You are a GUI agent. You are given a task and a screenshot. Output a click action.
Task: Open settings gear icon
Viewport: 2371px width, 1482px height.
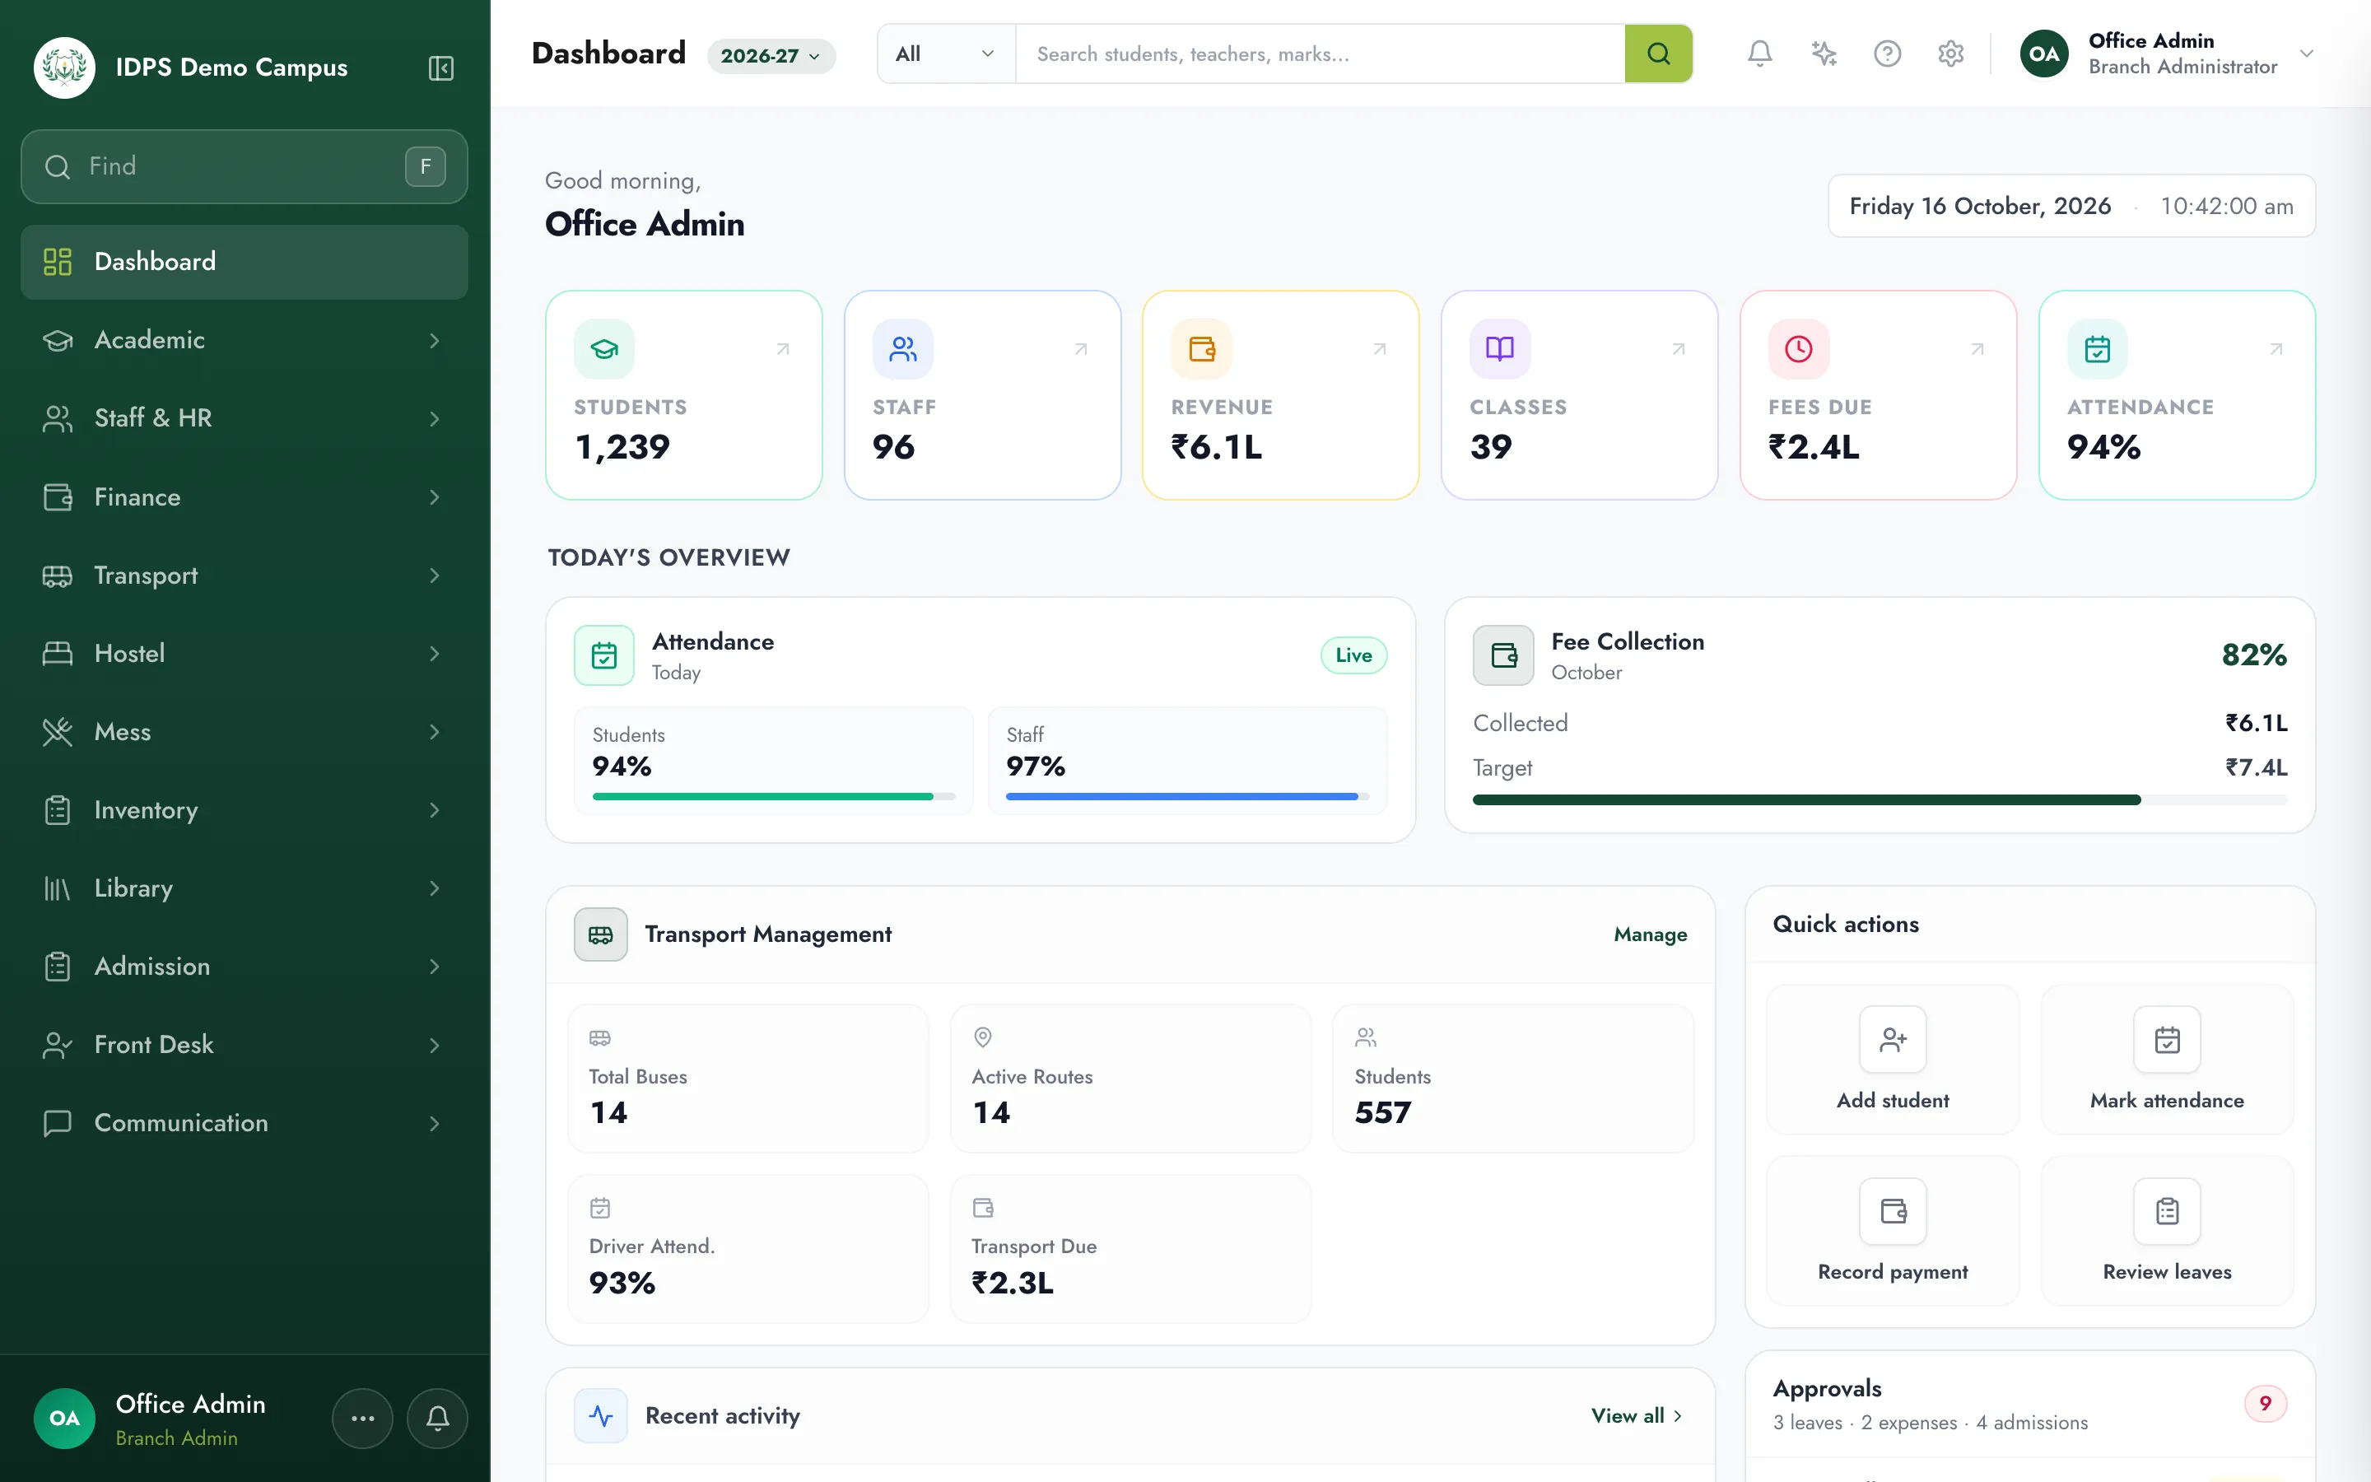click(x=1950, y=53)
